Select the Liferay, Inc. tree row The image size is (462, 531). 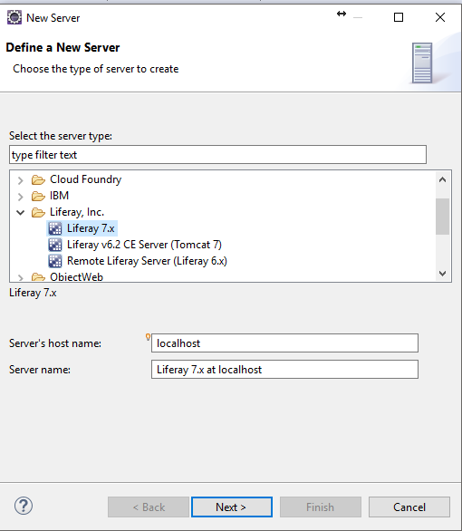click(77, 212)
